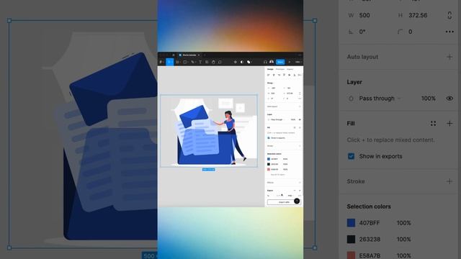
Task: Toggle the enlarged Show in exports checkbox
Action: 351,156
